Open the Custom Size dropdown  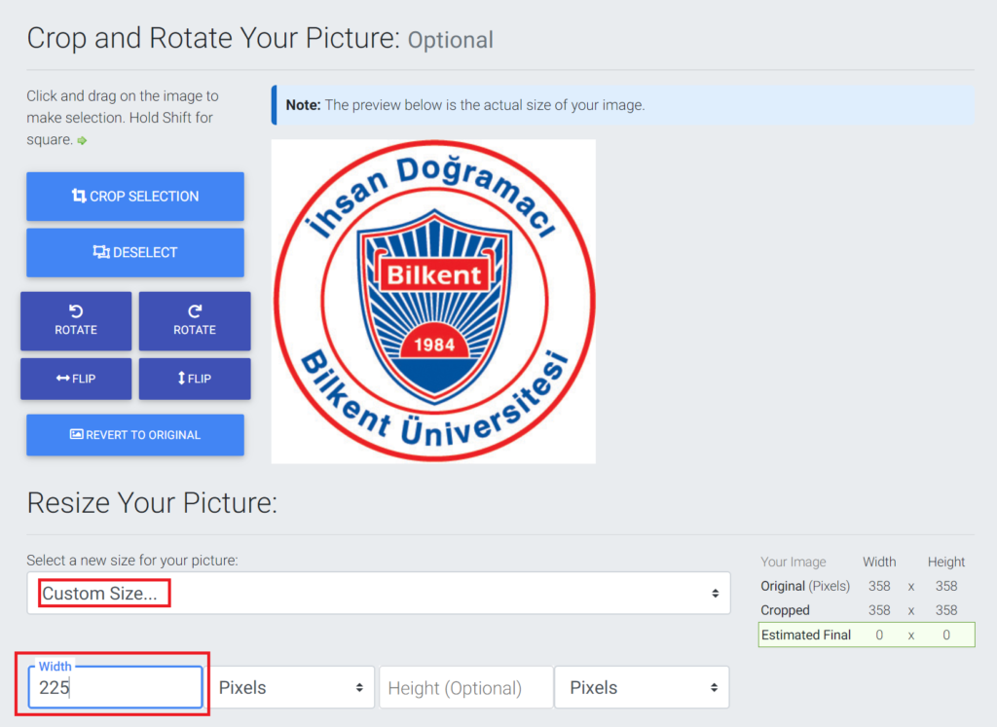click(x=379, y=593)
